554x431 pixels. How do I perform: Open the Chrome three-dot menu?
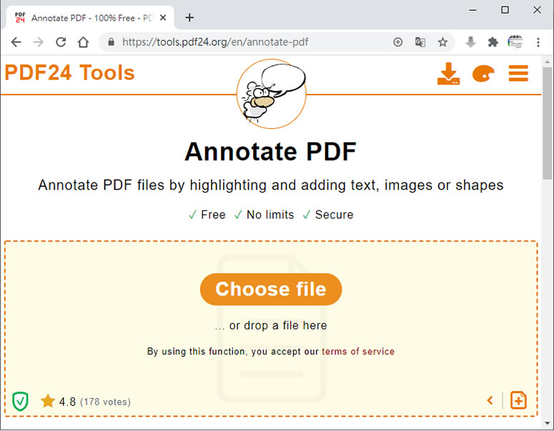[x=538, y=42]
